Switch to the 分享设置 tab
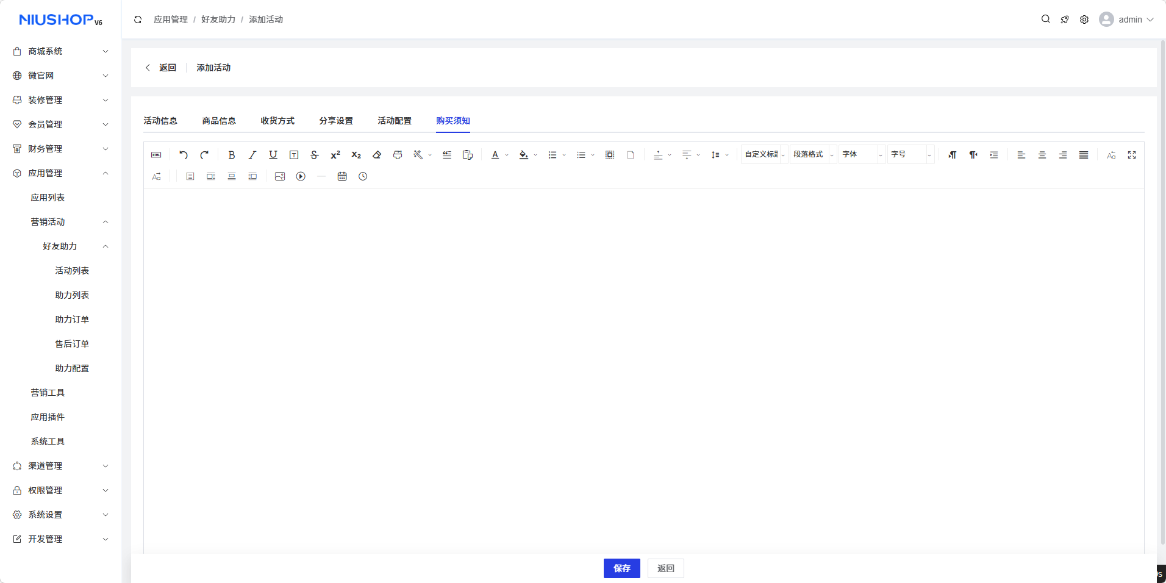Viewport: 1166px width, 583px height. point(336,121)
